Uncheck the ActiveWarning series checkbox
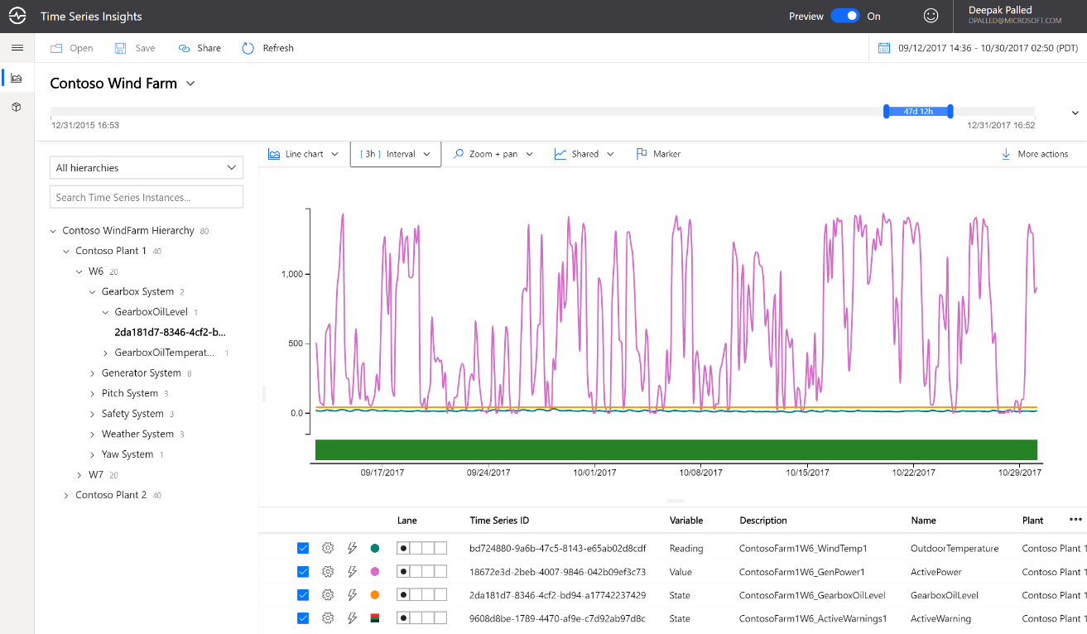The image size is (1087, 634). (303, 617)
